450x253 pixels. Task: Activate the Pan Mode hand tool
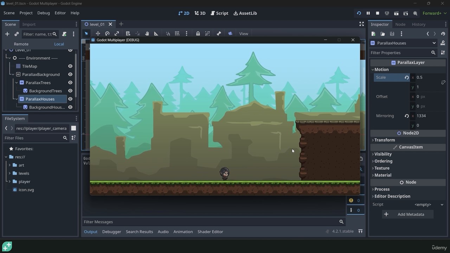(x=147, y=34)
